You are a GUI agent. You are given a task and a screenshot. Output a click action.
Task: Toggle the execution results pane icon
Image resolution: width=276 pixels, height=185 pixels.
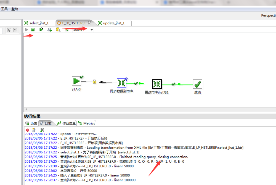tap(67, 30)
